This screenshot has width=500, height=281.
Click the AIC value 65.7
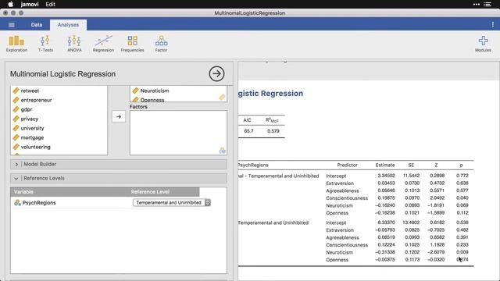[x=248, y=131]
